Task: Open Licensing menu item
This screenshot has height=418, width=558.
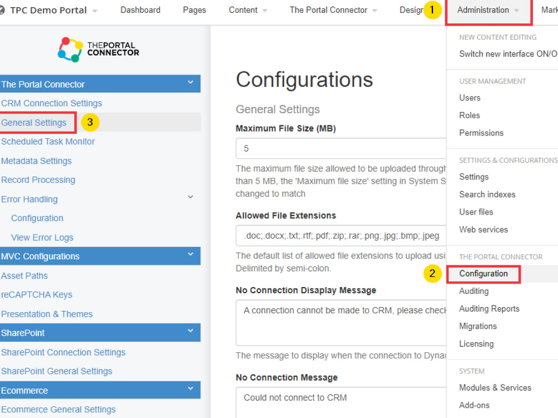Action: point(476,344)
